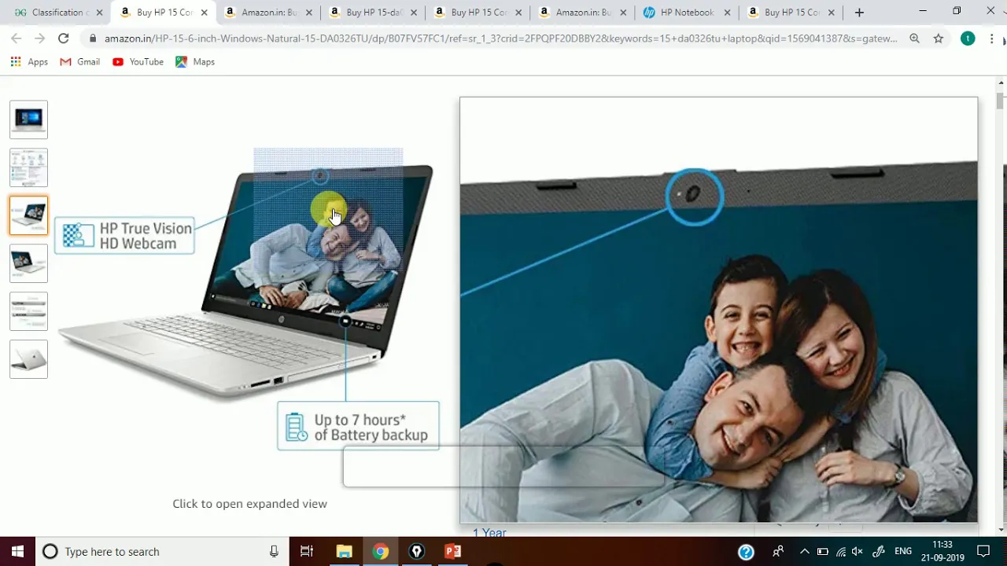
Task: Click the muted volume tray icon
Action: coord(858,551)
